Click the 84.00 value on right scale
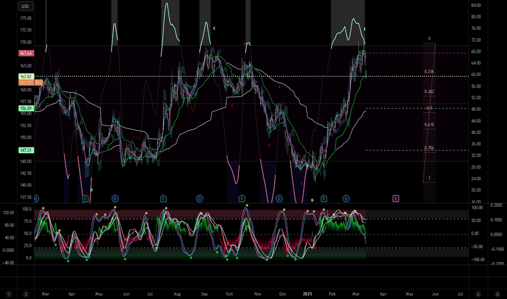This screenshot has height=299, width=507. pyautogui.click(x=476, y=5)
